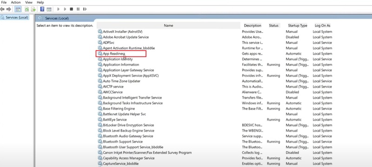Select Agent Activation Runtime_bbdd6e service
Image resolution: width=372 pixels, height=167 pixels.
pos(129,48)
